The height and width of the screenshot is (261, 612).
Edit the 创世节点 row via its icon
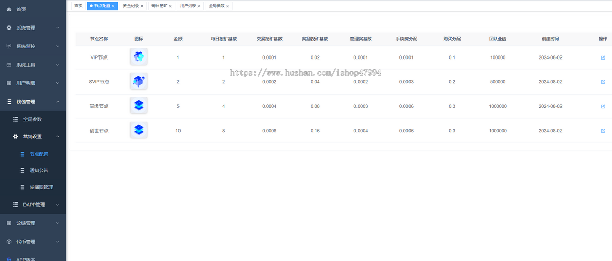tap(603, 131)
